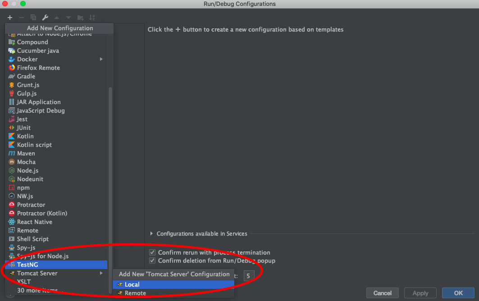Click the Apply button

click(420, 293)
